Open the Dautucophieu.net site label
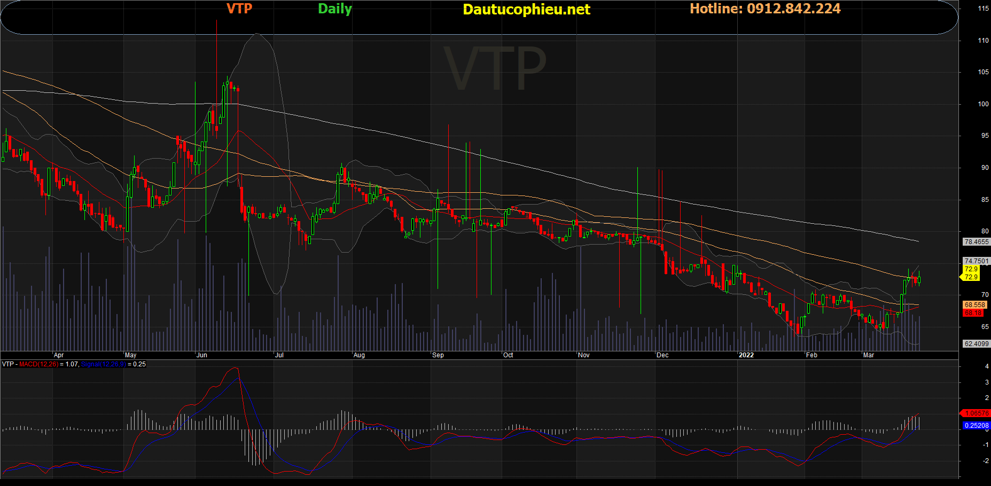The width and height of the screenshot is (991, 486). (526, 10)
